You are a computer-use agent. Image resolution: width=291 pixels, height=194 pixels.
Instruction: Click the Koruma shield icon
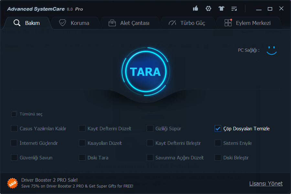pos(62,23)
